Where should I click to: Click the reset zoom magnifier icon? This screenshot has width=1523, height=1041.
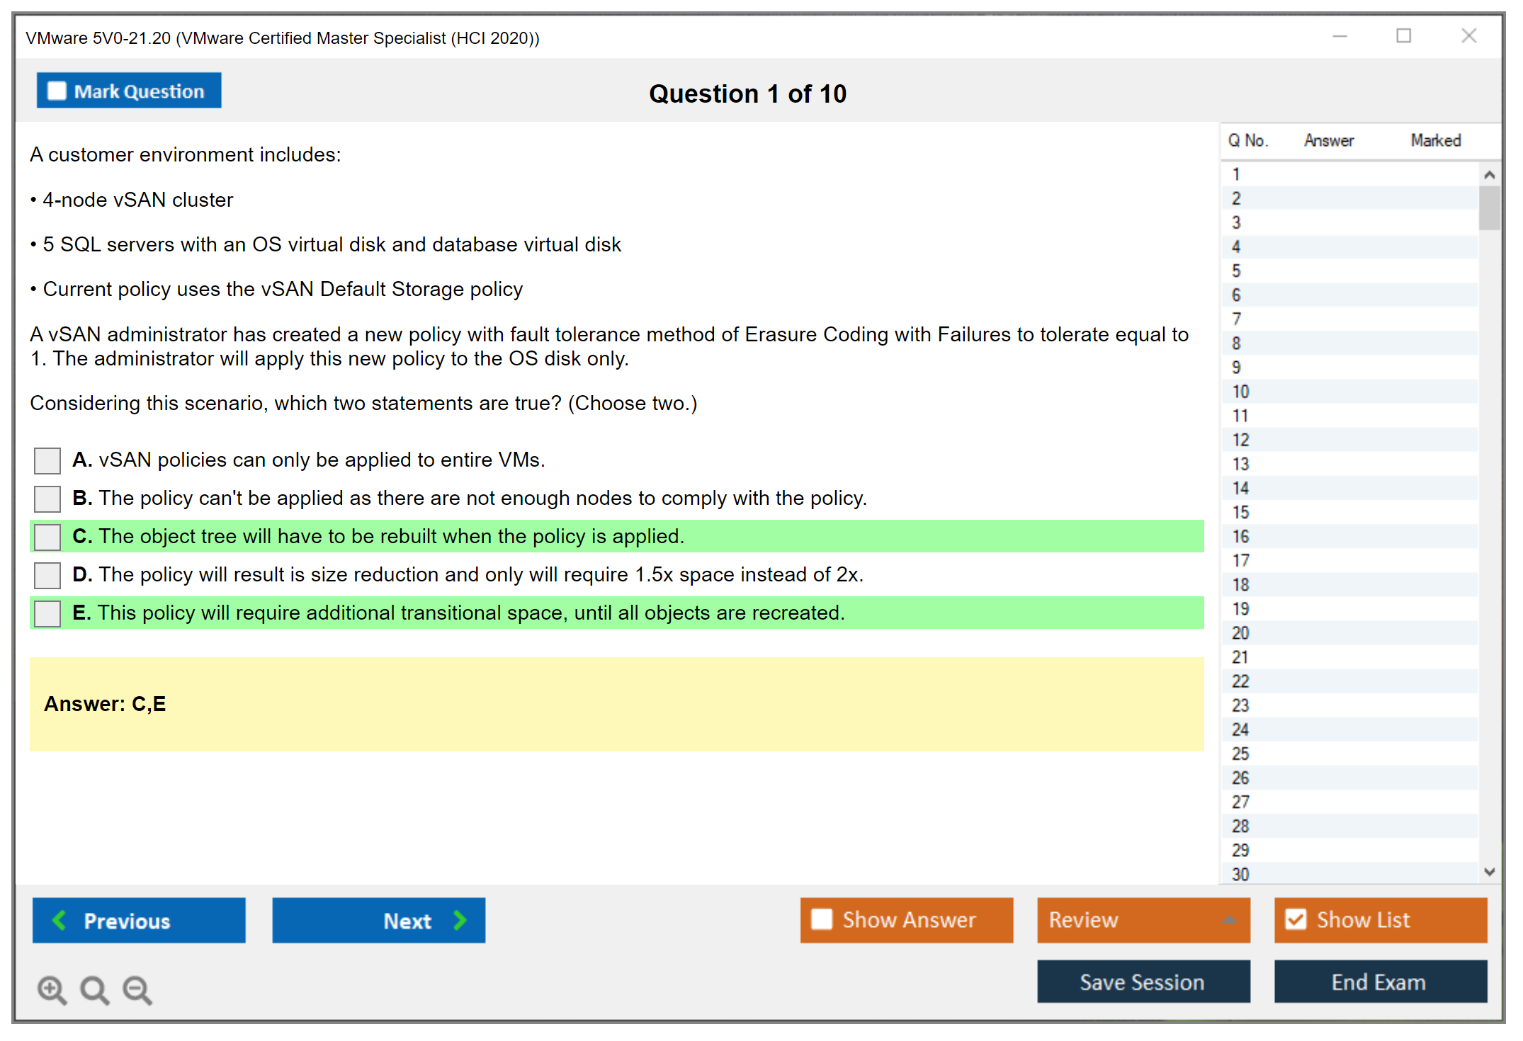94,989
